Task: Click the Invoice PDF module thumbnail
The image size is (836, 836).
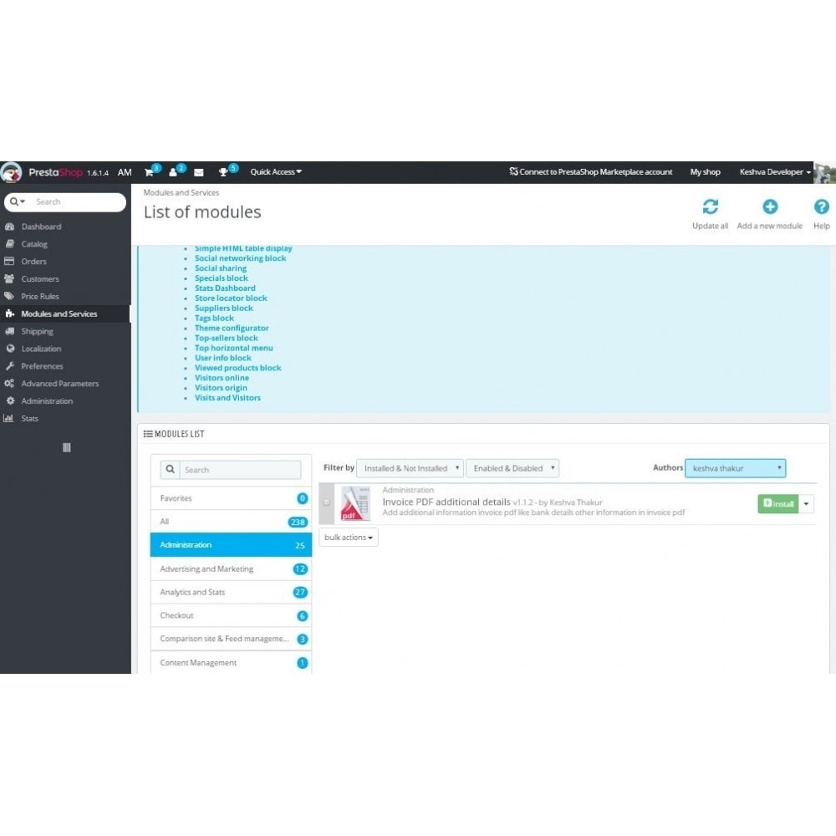Action: pyautogui.click(x=355, y=503)
